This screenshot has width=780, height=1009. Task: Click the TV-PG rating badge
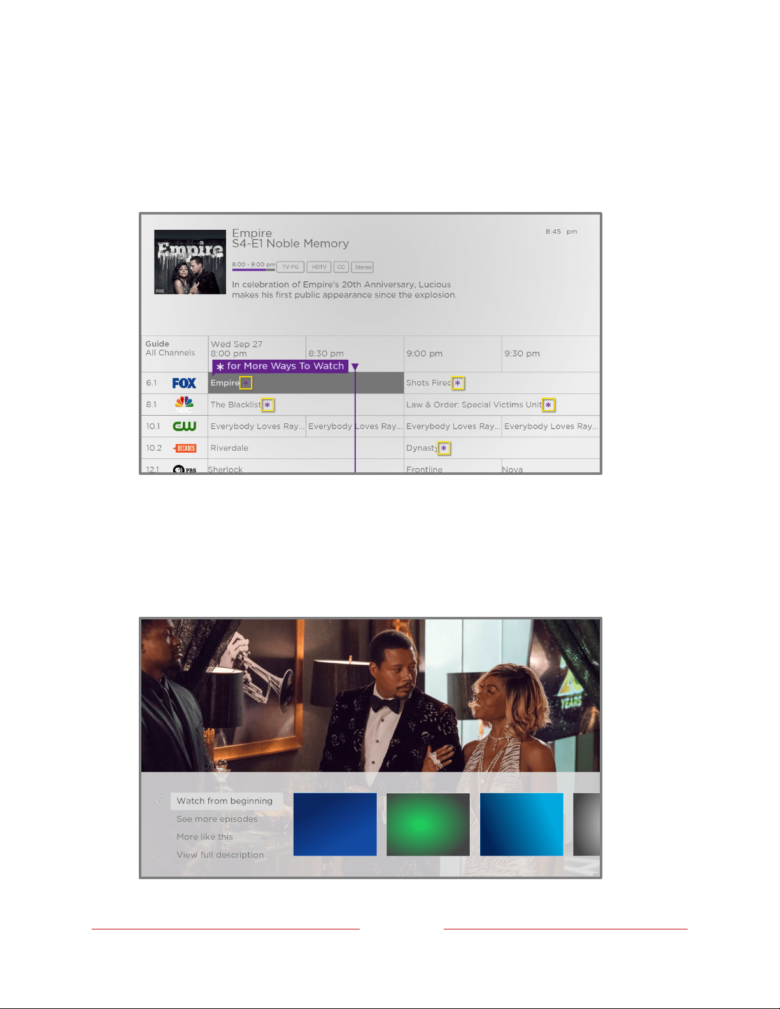290,267
